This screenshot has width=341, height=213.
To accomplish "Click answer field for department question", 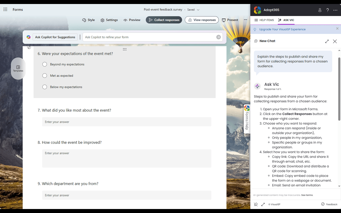I will coord(127,195).
